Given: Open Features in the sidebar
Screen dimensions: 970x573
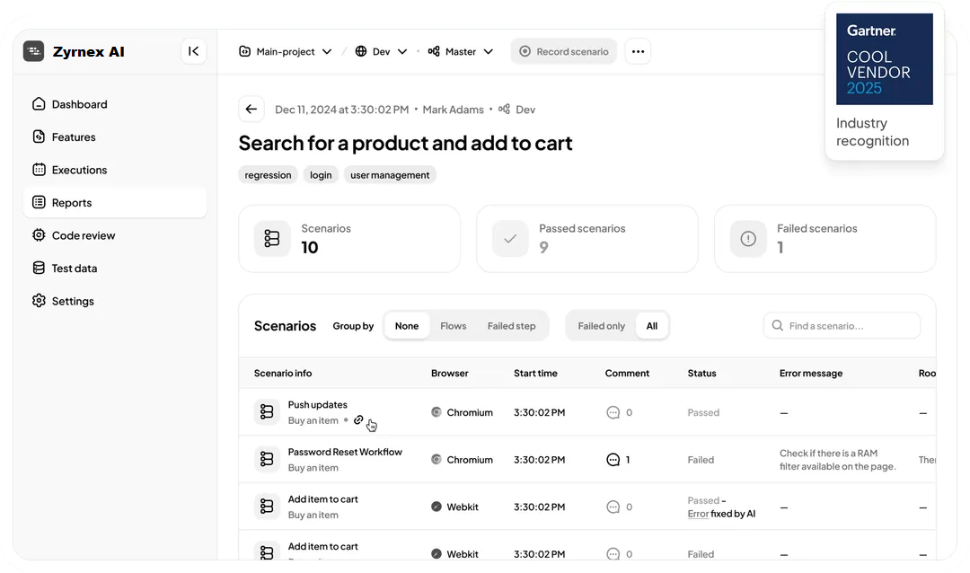Looking at the screenshot, I should tap(115, 137).
